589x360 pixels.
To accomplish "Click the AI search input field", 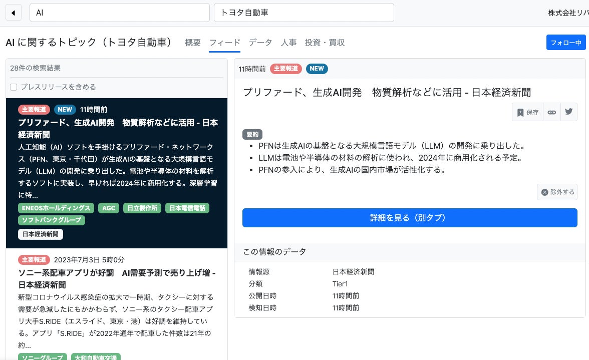I will click(119, 13).
